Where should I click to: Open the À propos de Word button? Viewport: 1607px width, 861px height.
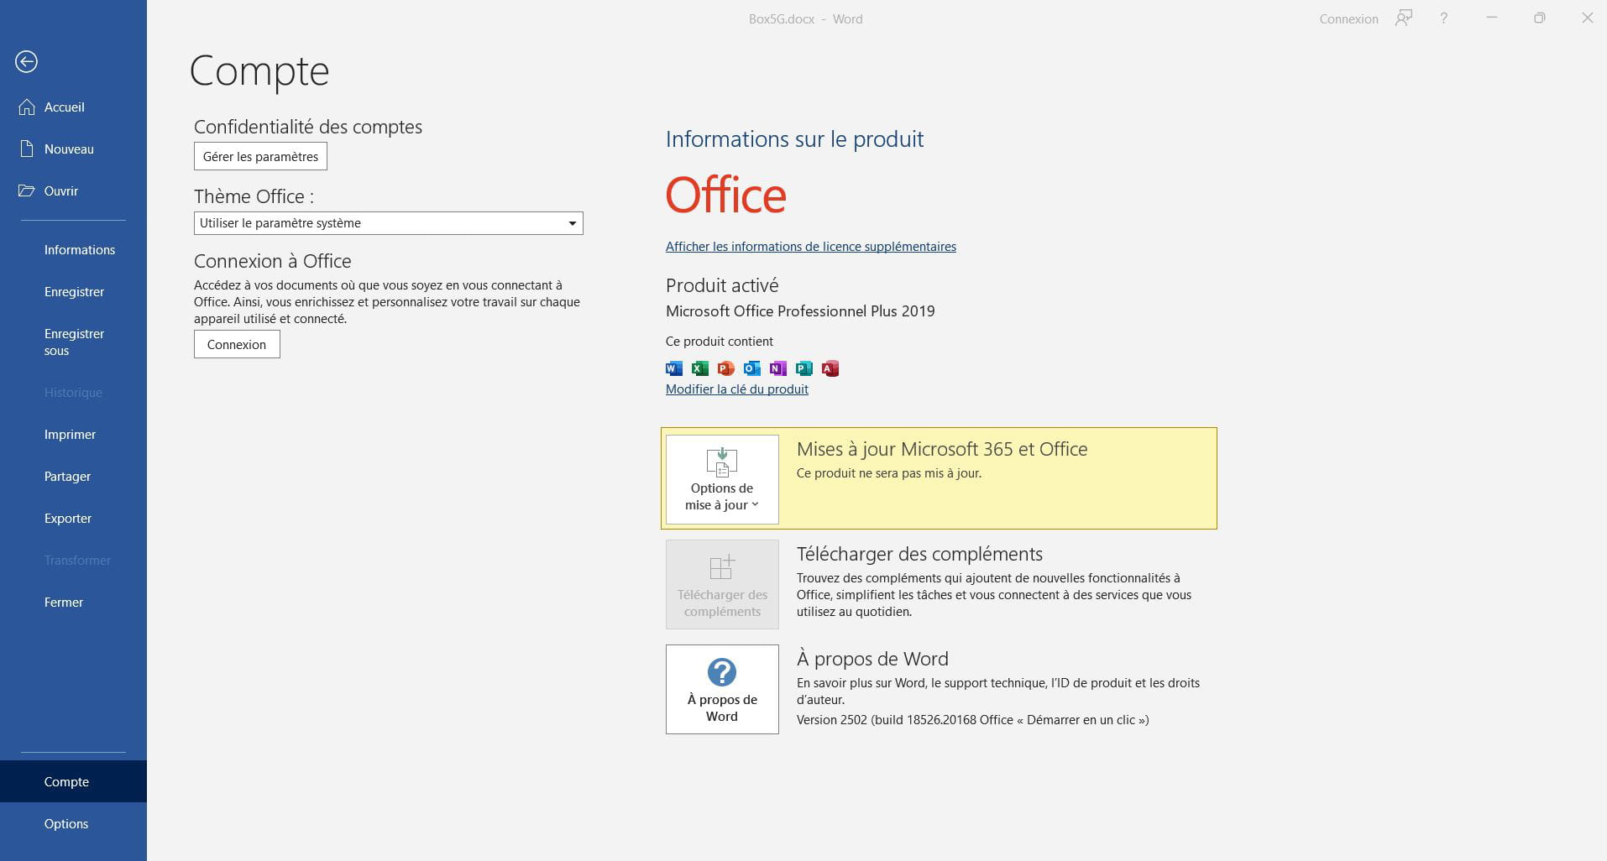(722, 689)
